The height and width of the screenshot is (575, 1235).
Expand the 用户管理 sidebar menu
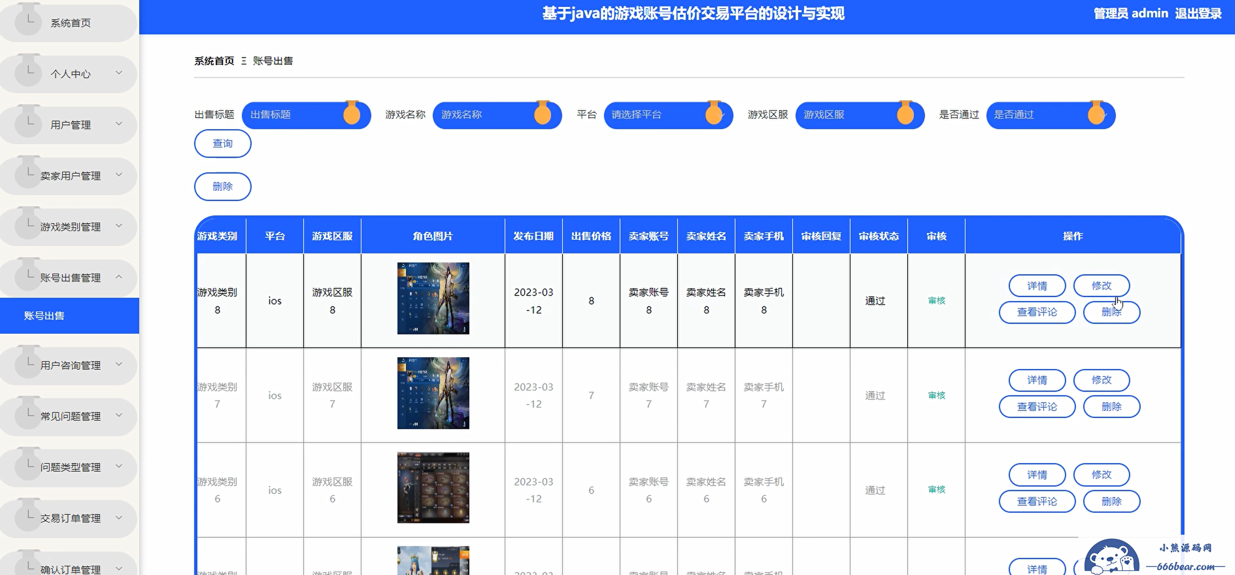click(69, 125)
